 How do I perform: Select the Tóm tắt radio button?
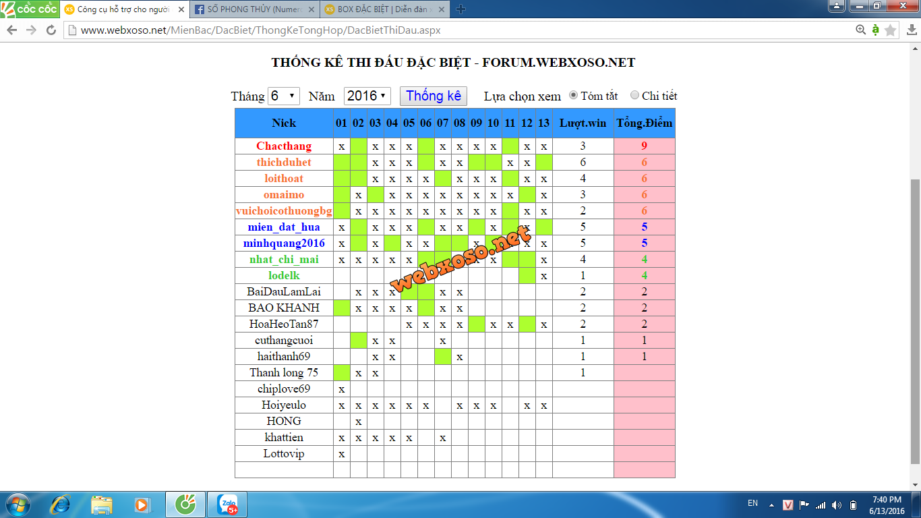point(574,95)
